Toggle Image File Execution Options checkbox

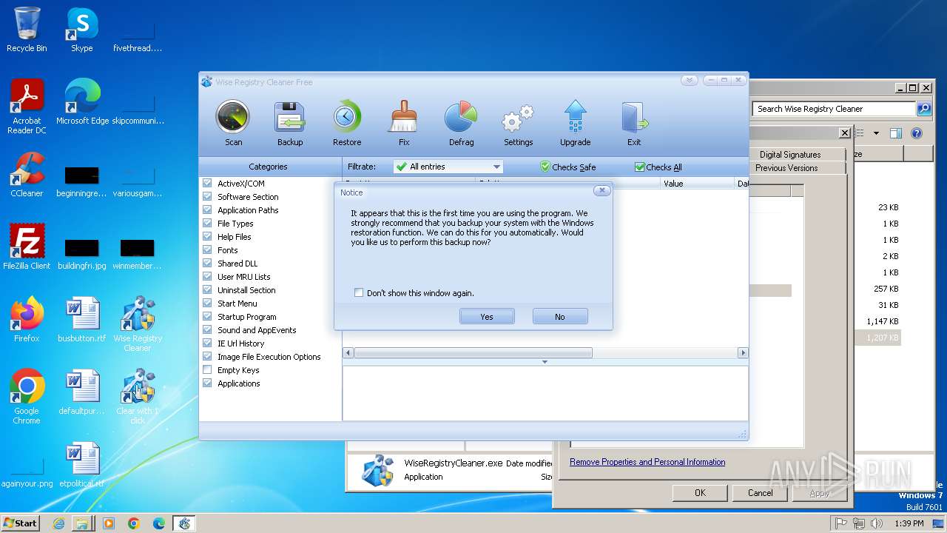tap(207, 357)
